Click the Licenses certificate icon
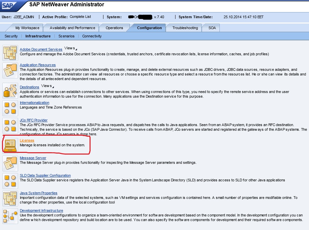Screen dimensions: 309x230 [x=10, y=146]
